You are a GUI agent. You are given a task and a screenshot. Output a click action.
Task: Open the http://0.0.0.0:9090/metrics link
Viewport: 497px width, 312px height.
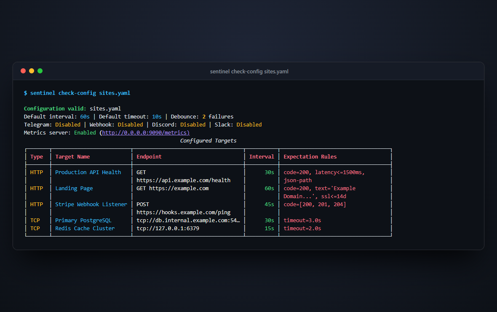coord(146,133)
